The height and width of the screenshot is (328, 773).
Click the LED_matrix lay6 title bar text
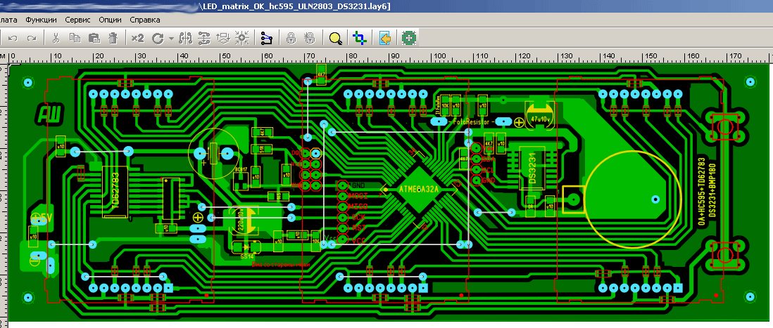click(295, 6)
